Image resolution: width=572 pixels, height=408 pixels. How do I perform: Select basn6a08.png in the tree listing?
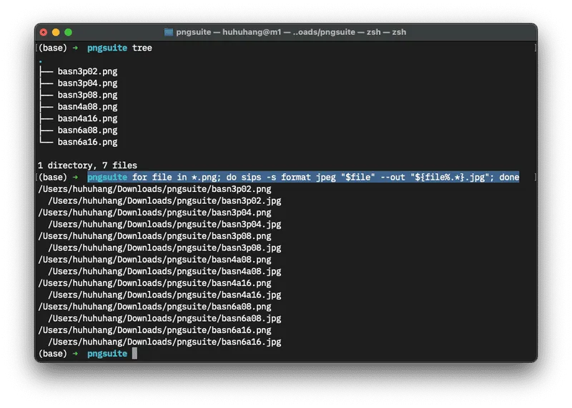click(x=87, y=131)
